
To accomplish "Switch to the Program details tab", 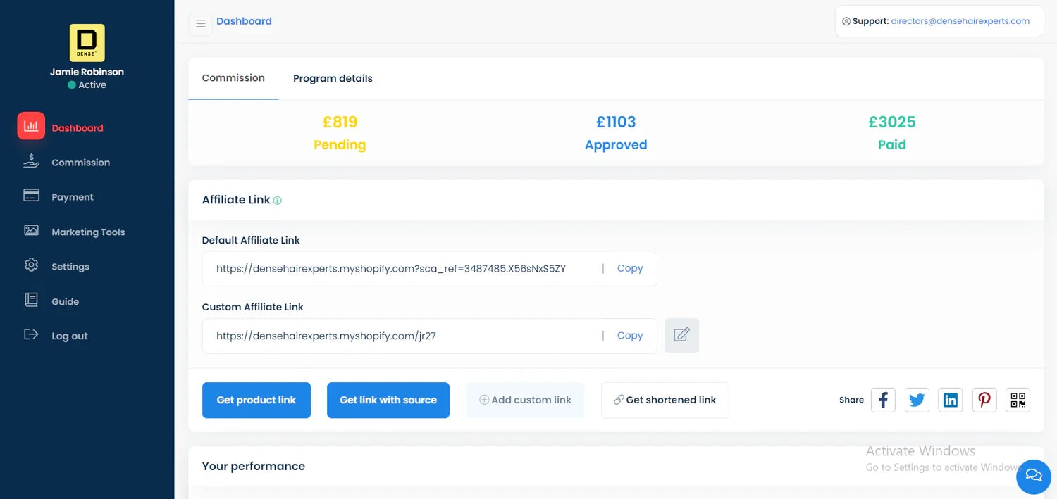I will (333, 78).
